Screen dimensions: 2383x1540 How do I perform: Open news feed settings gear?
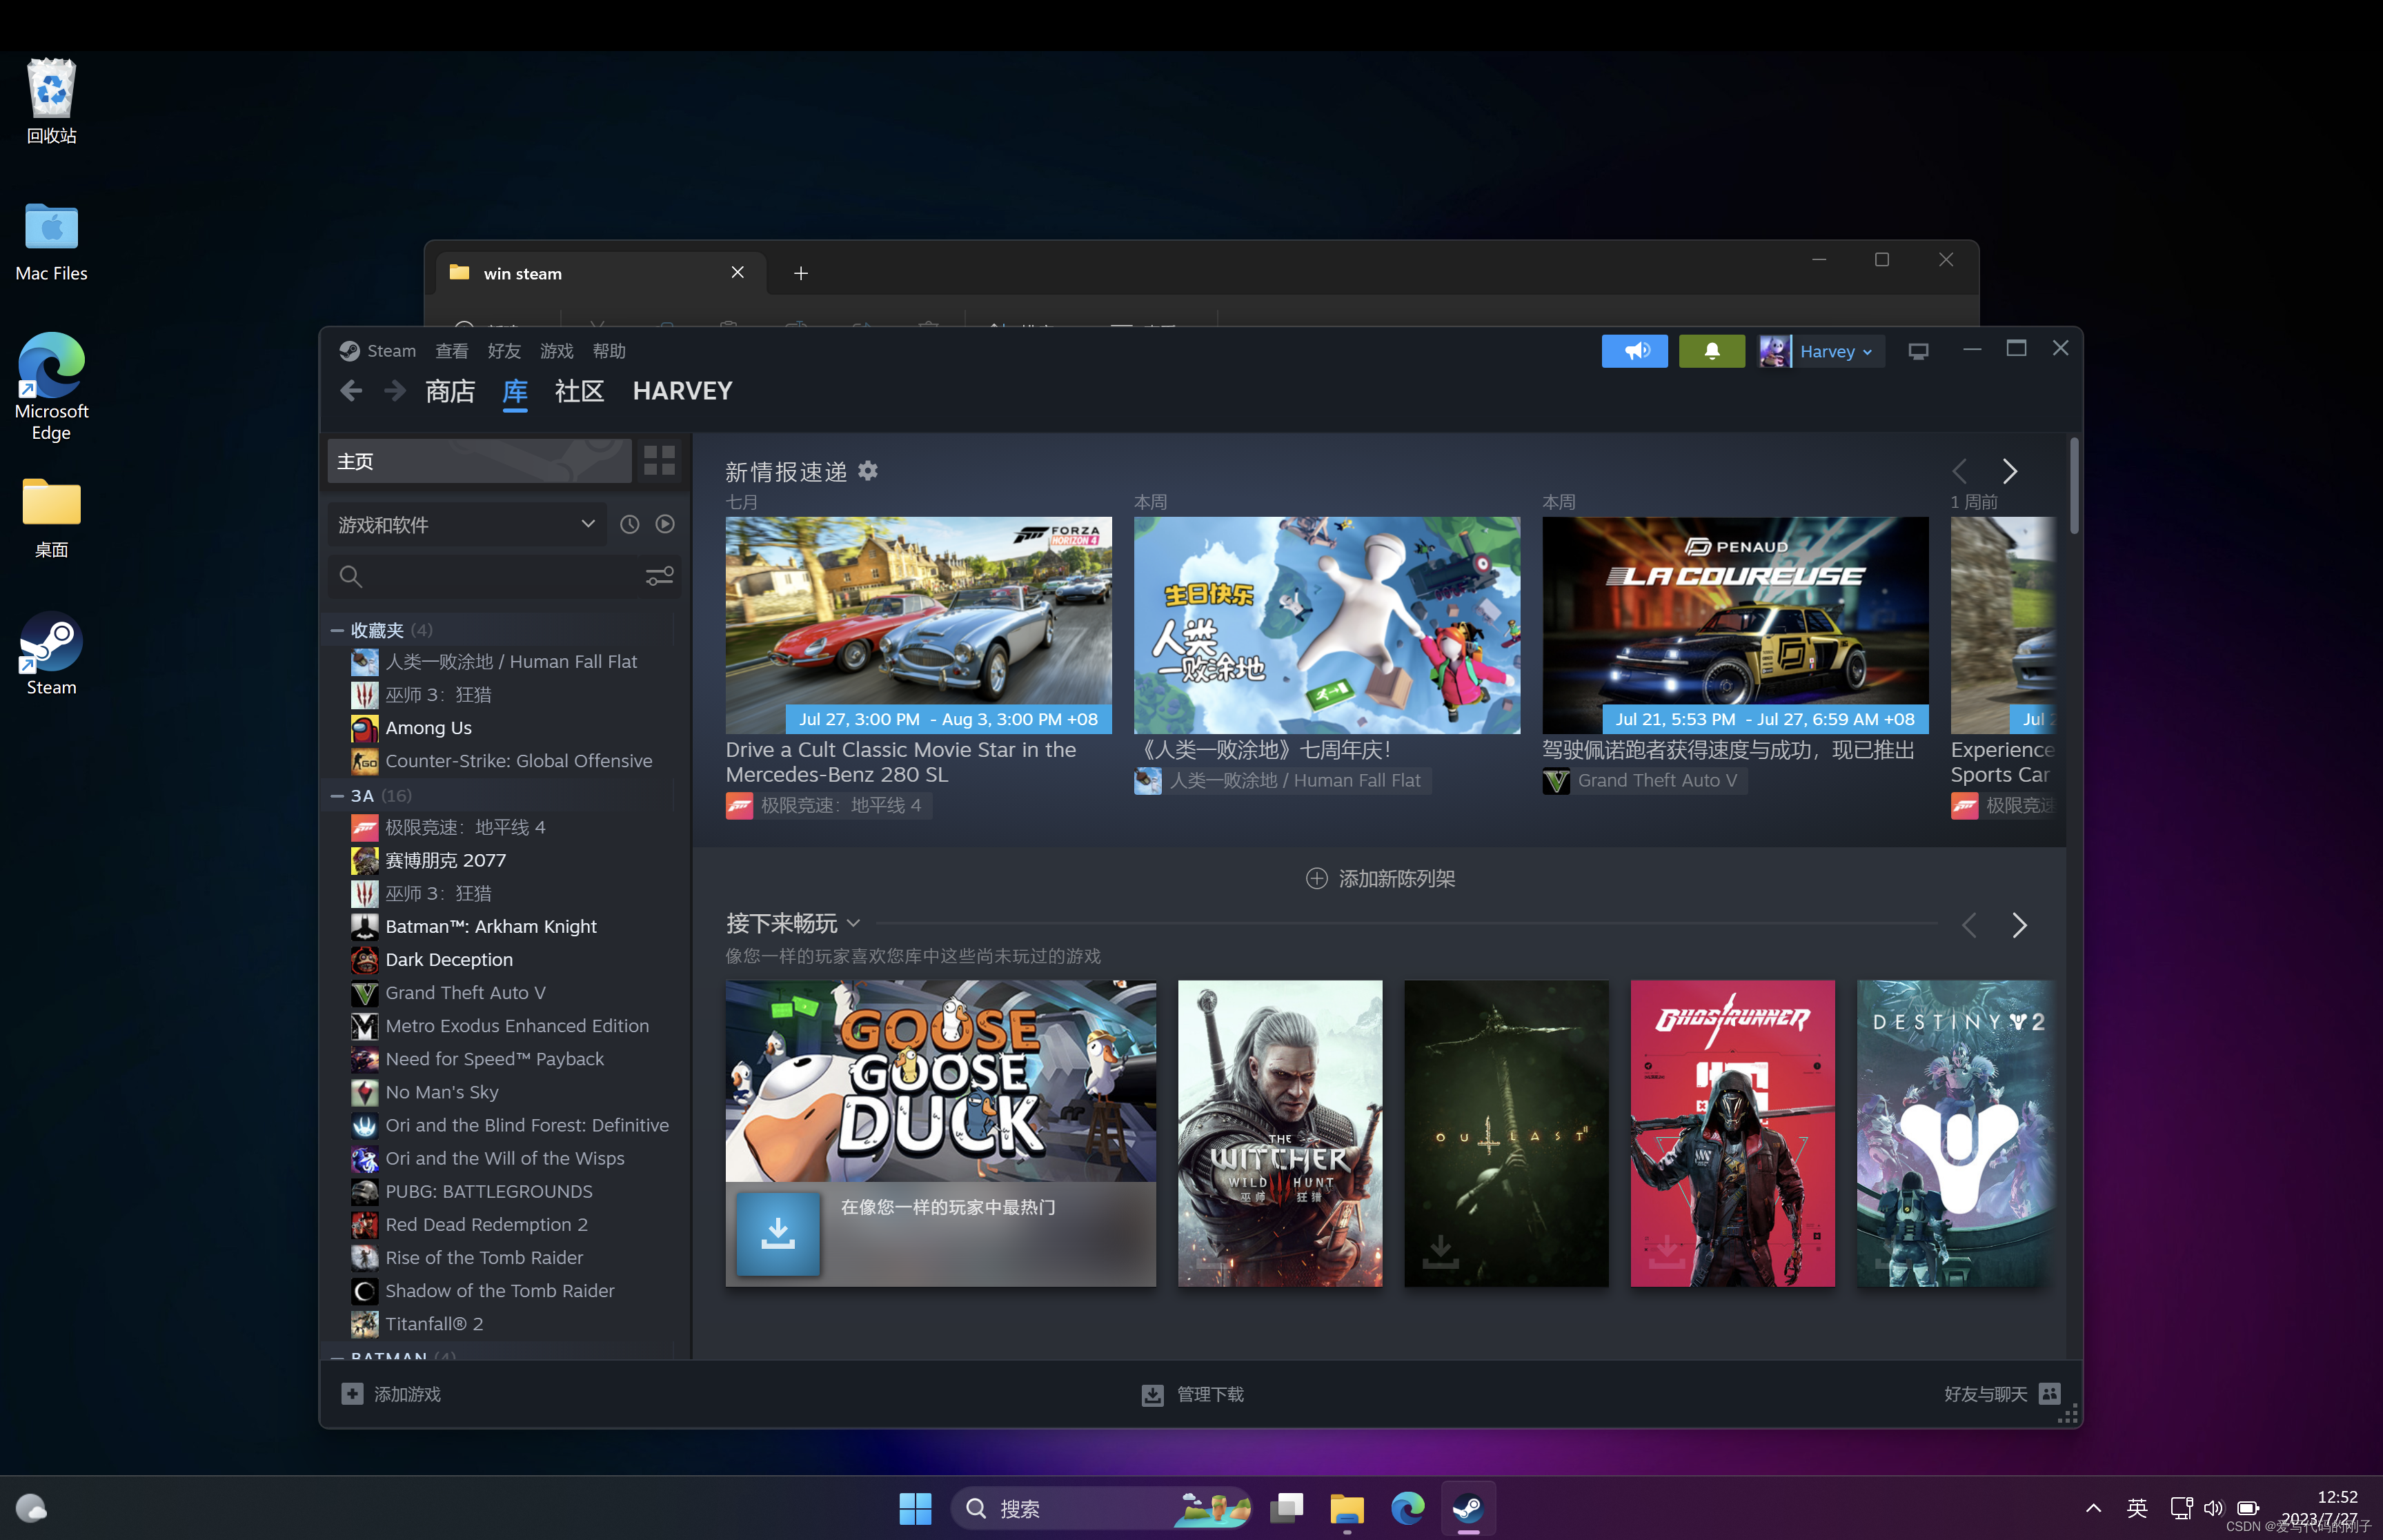[x=868, y=471]
